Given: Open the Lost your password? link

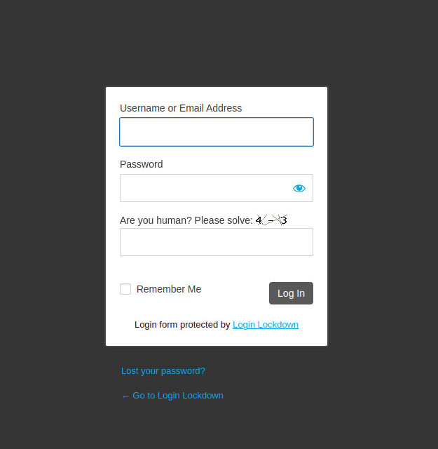Looking at the screenshot, I should tap(163, 371).
